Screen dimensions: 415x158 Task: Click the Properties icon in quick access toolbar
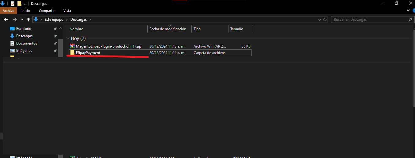13,4
